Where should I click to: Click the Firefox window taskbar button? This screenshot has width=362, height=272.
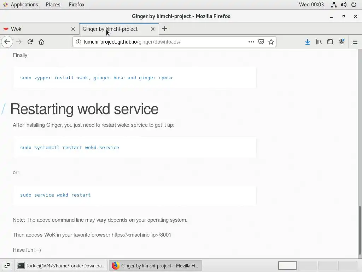click(155, 266)
